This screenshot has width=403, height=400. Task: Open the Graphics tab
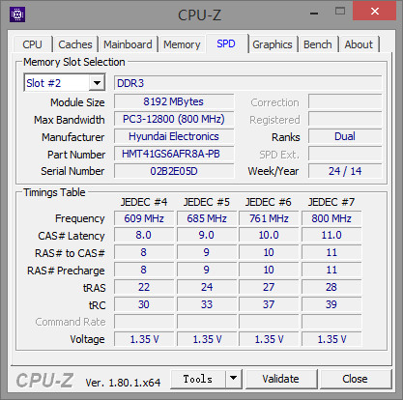pos(273,44)
